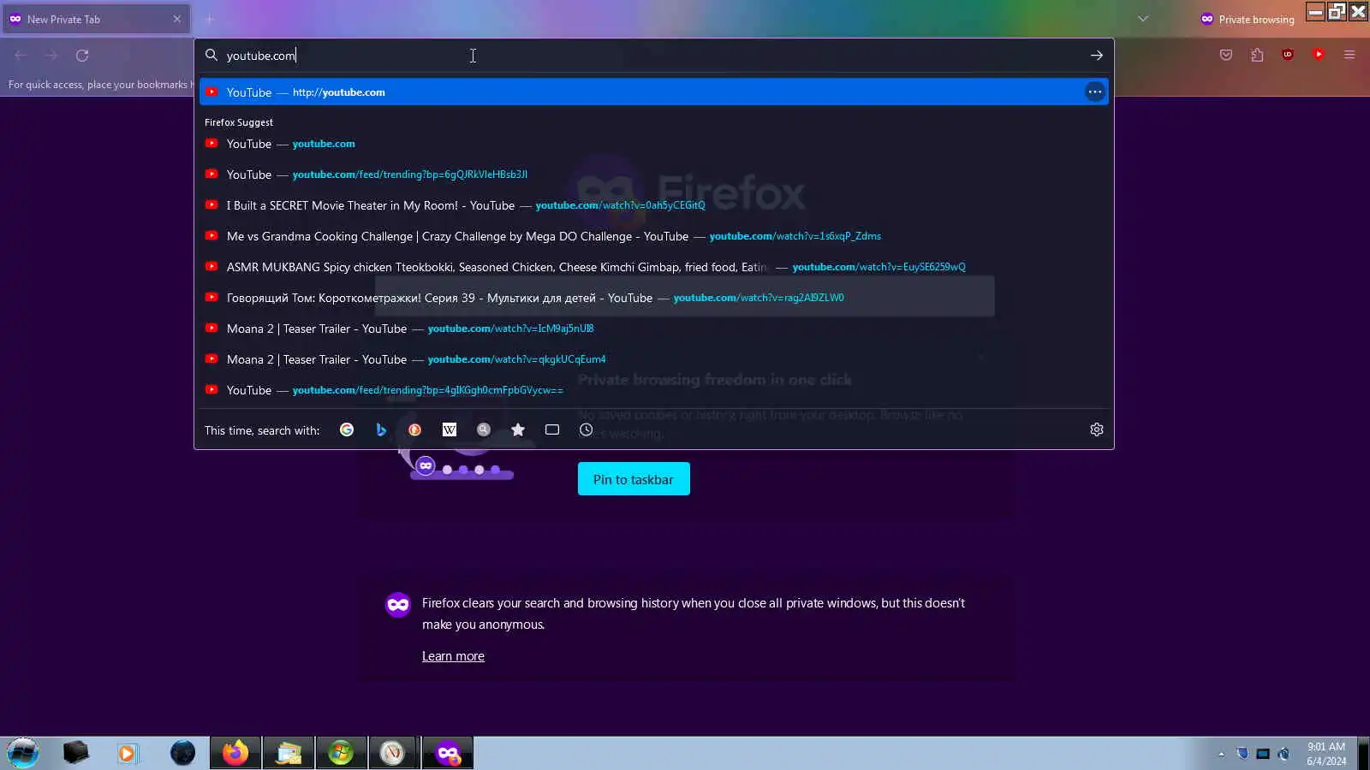Open a new tab with the plus button
The image size is (1370, 770).
click(x=209, y=19)
